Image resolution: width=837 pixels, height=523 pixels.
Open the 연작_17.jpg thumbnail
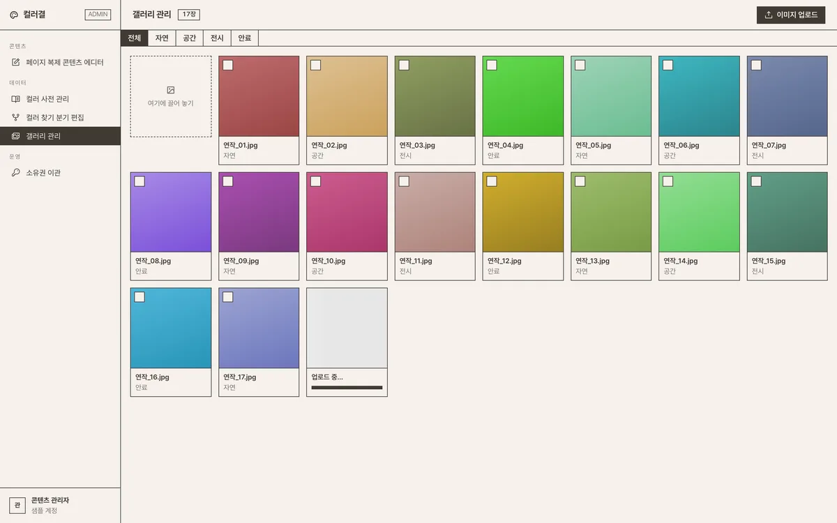(x=259, y=328)
